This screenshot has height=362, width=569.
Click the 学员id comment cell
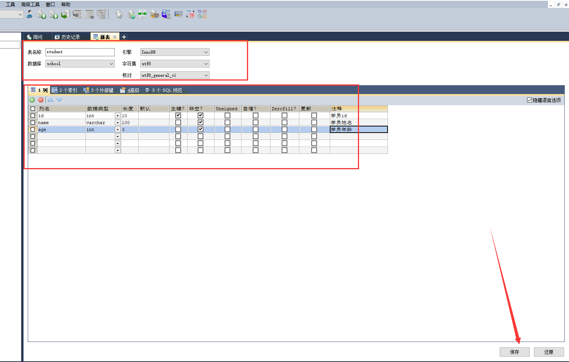[x=359, y=116]
